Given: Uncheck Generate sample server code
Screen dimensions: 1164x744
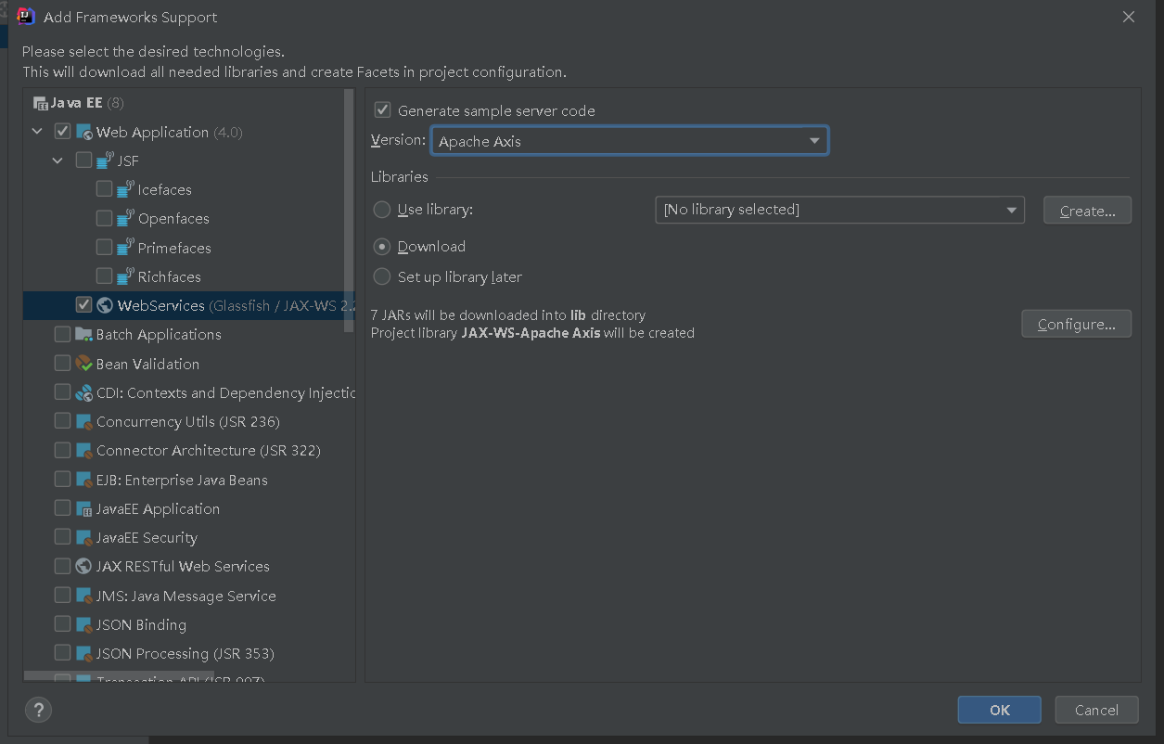Looking at the screenshot, I should pos(382,110).
